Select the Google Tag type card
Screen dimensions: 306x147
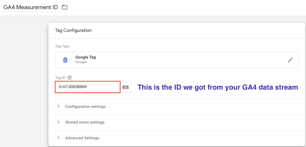point(177,60)
